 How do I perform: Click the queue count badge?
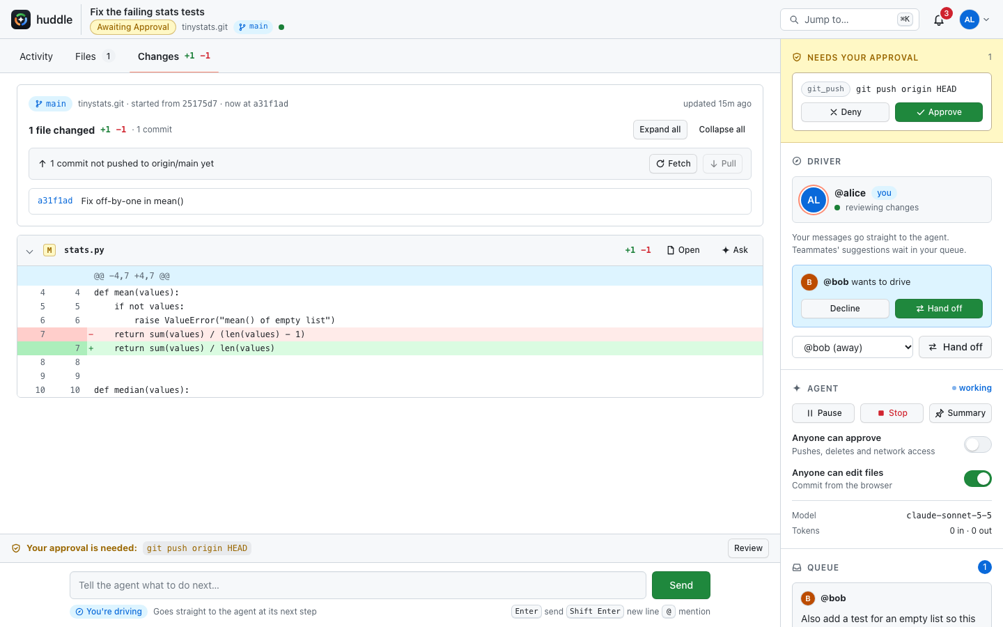[985, 567]
